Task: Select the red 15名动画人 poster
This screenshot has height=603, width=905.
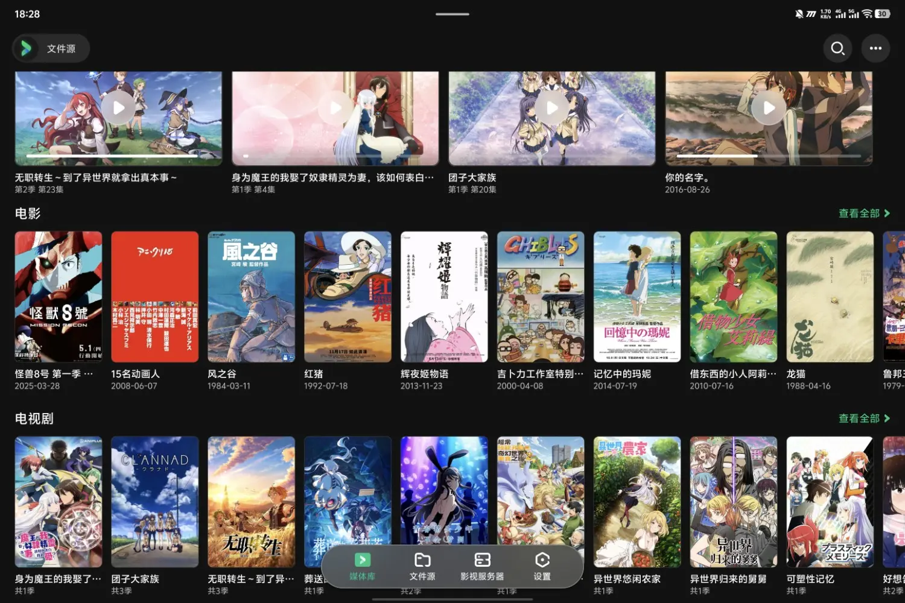Action: pos(155,297)
